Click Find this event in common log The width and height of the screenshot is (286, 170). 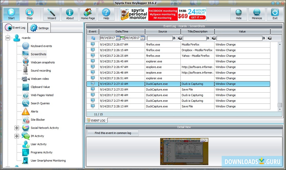tap(113, 133)
